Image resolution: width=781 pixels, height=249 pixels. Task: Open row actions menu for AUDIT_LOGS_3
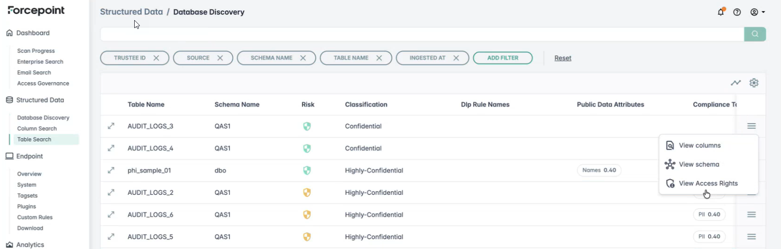(751, 126)
